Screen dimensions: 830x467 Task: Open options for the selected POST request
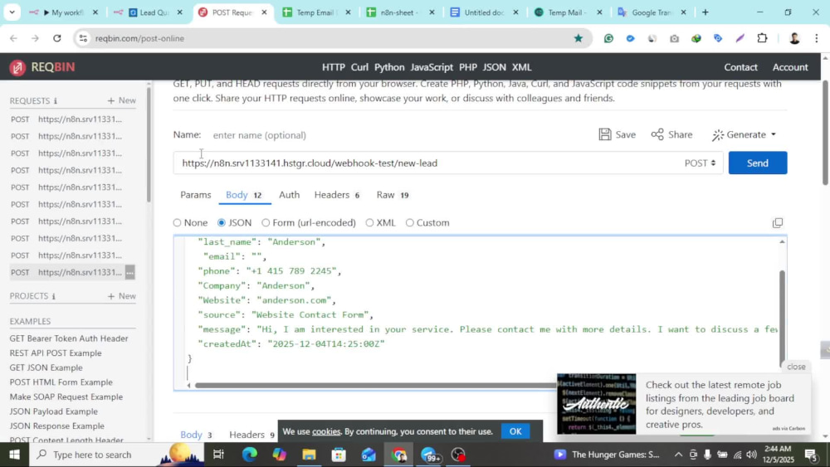129,272
